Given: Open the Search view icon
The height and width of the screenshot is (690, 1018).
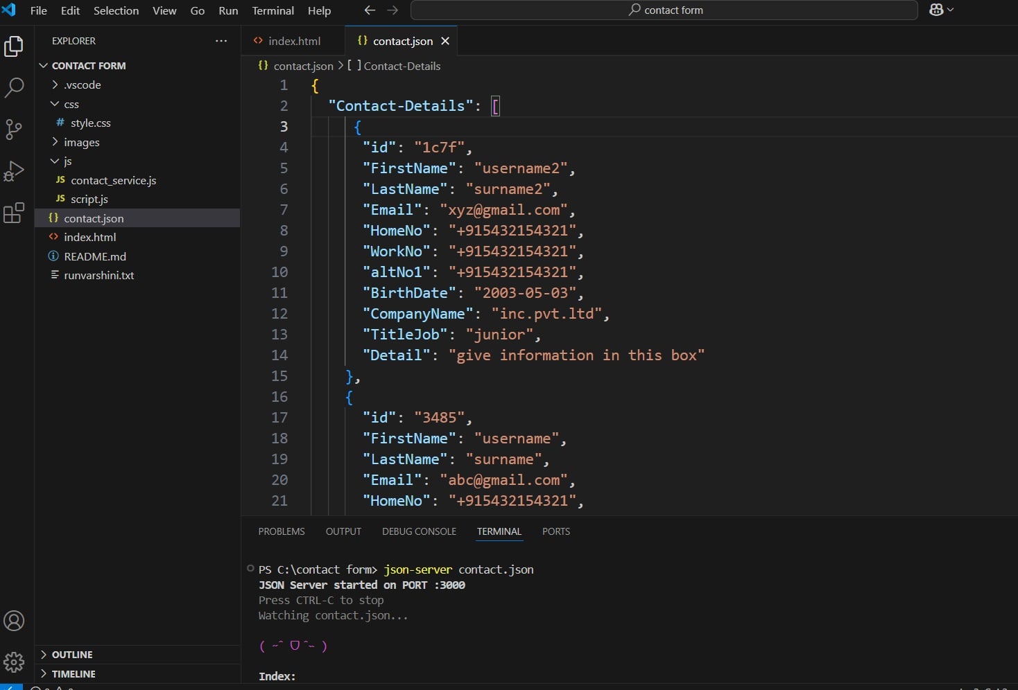Looking at the screenshot, I should tap(14, 88).
